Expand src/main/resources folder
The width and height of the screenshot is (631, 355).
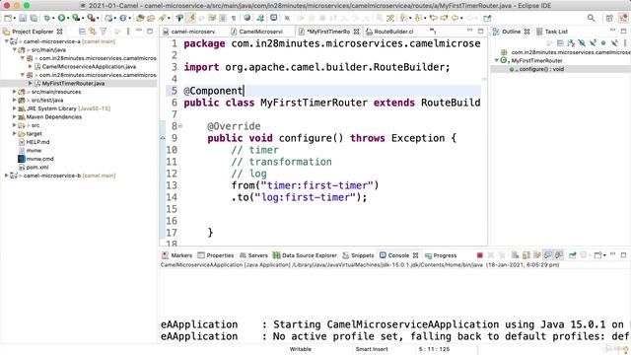(15, 92)
